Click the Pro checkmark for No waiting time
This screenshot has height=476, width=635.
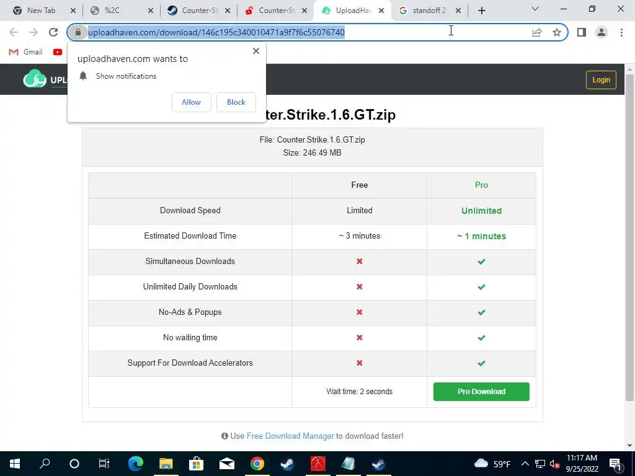tap(481, 338)
